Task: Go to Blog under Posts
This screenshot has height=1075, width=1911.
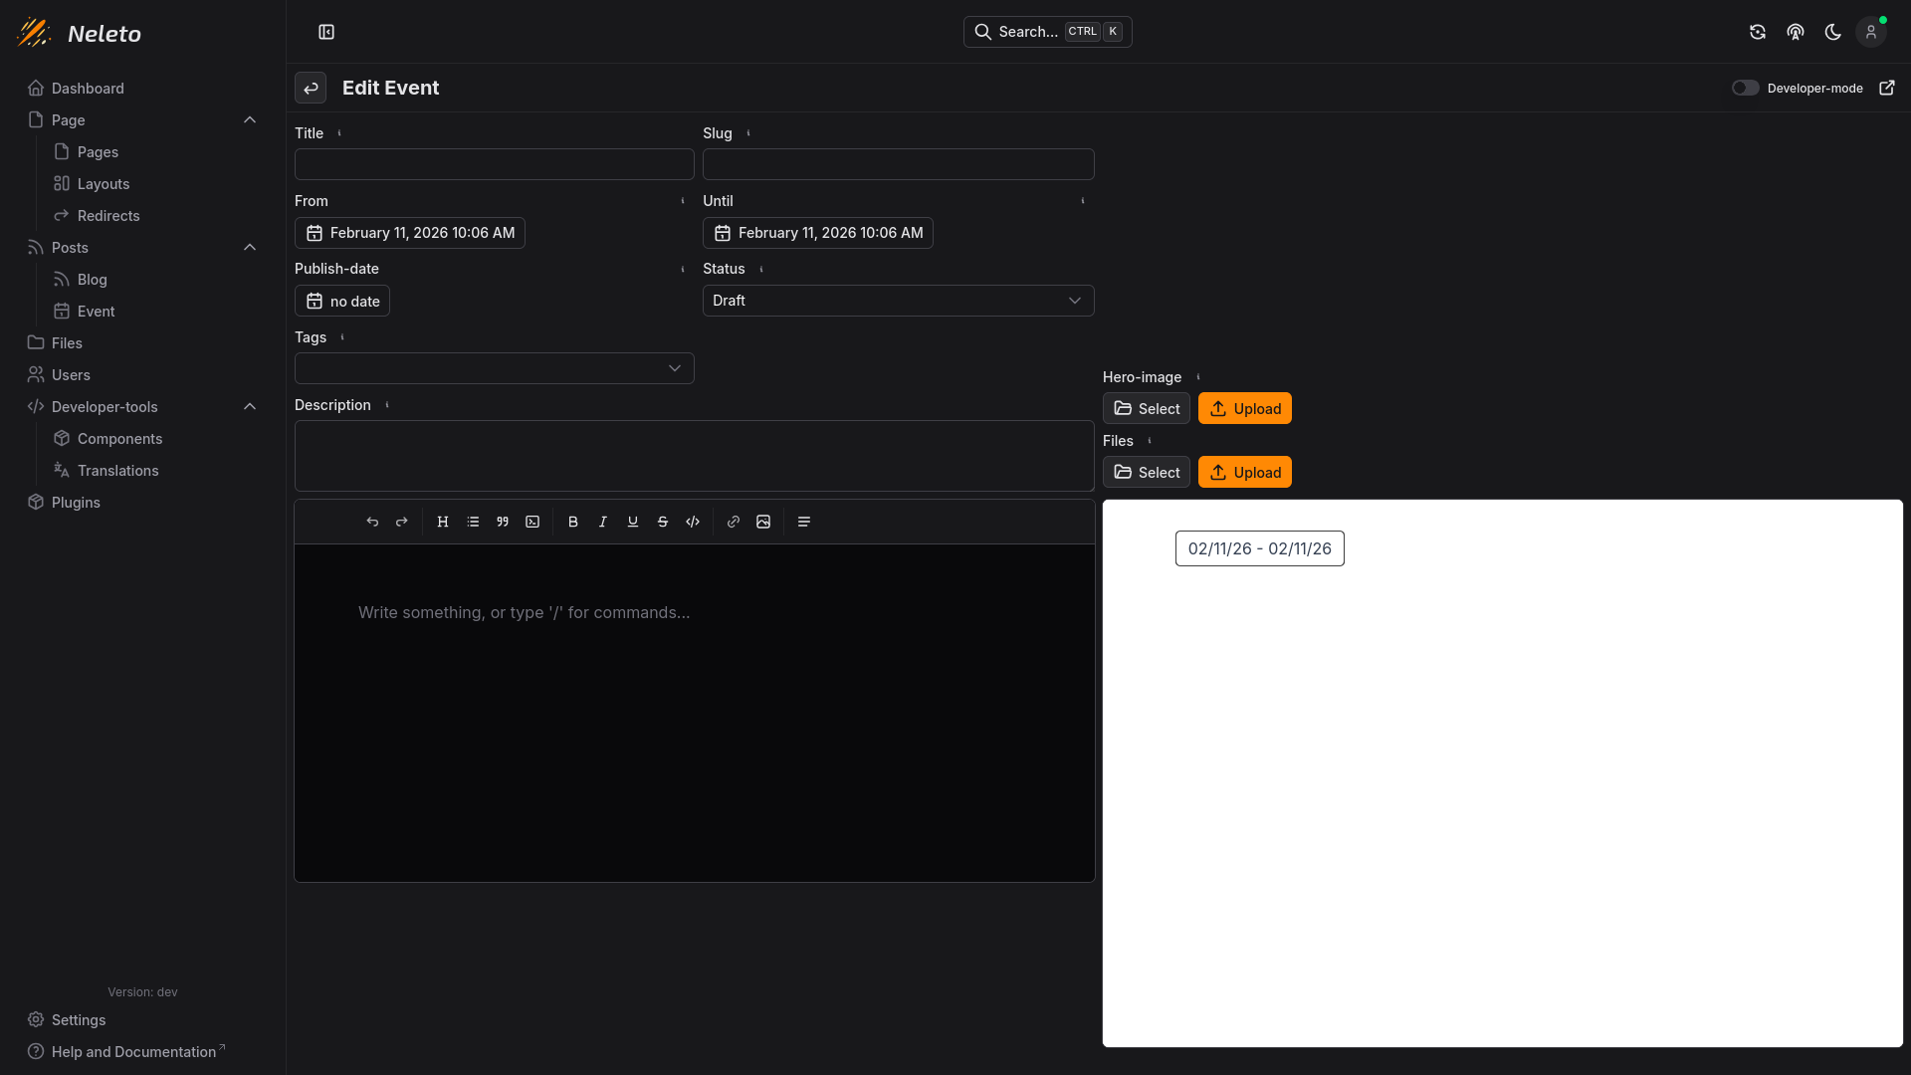Action: pyautogui.click(x=92, y=280)
